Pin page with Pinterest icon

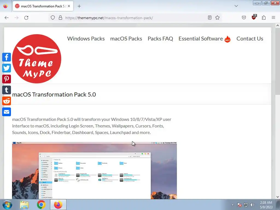point(7,79)
